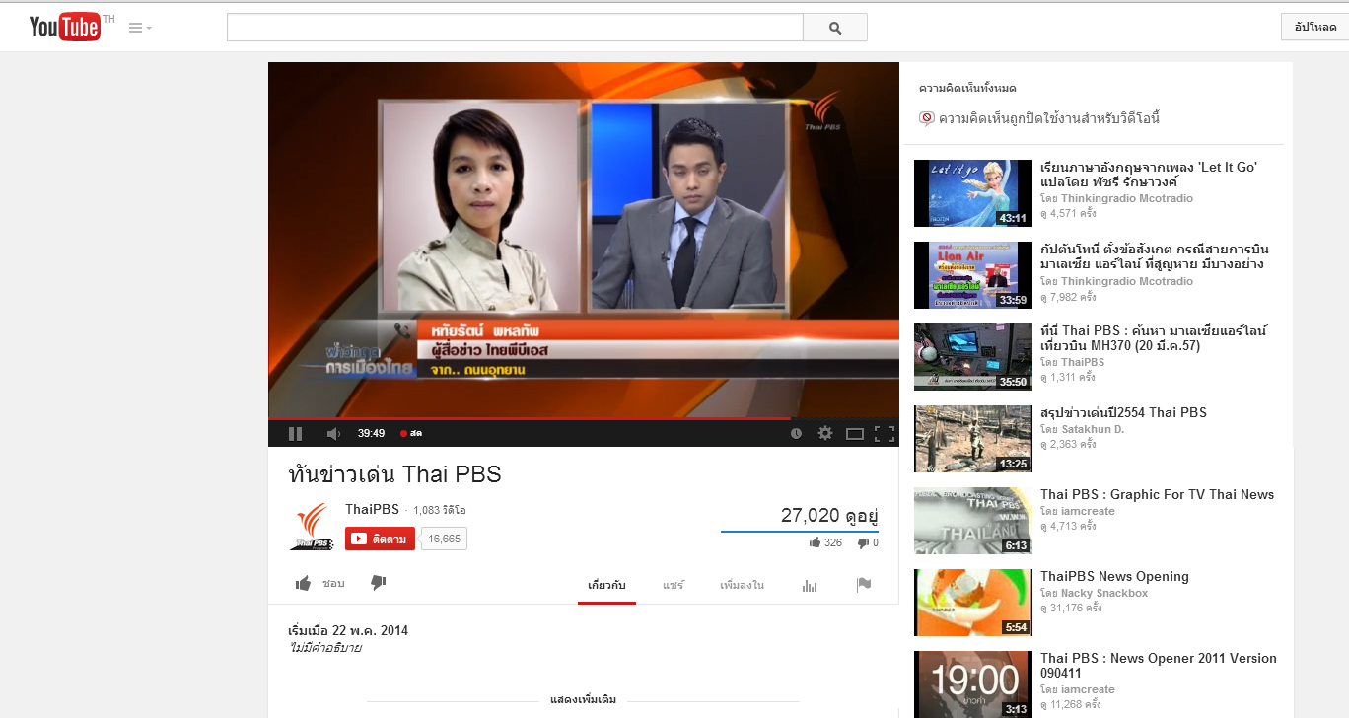Open 'สรุปข่าวเด่นปี2554 Thai PBS' title
The height and width of the screenshot is (718, 1349).
pyautogui.click(x=1123, y=412)
